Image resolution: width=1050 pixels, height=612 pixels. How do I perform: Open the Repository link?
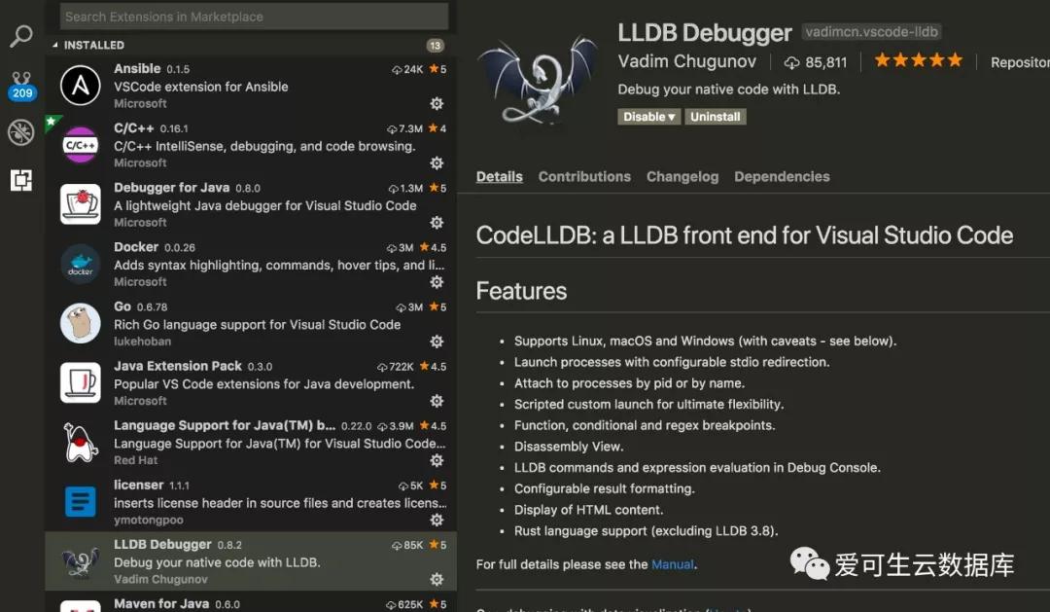coord(1020,62)
